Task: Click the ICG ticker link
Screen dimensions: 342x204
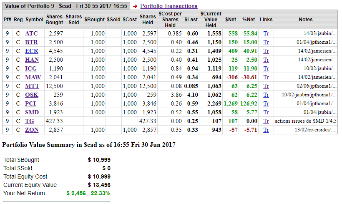Action: pyautogui.click(x=31, y=68)
